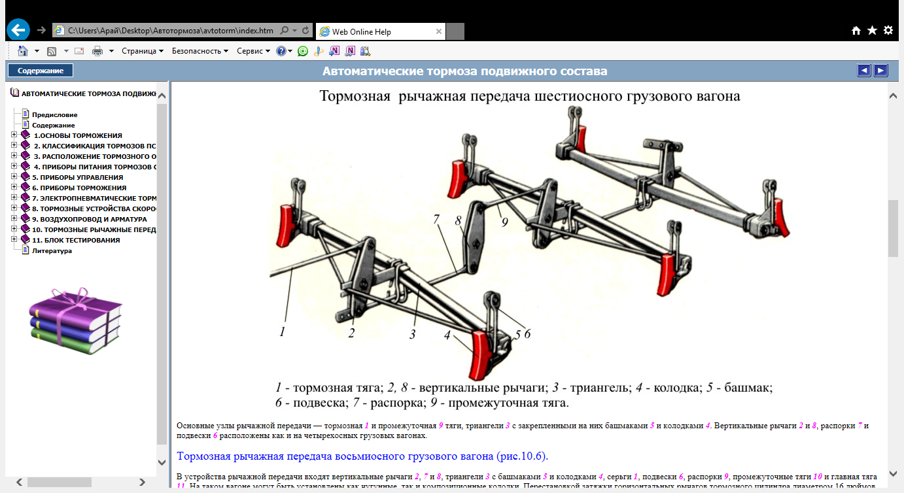Open the Home page icon in toolbar
Screen dimensions: 904x493
click(23, 51)
